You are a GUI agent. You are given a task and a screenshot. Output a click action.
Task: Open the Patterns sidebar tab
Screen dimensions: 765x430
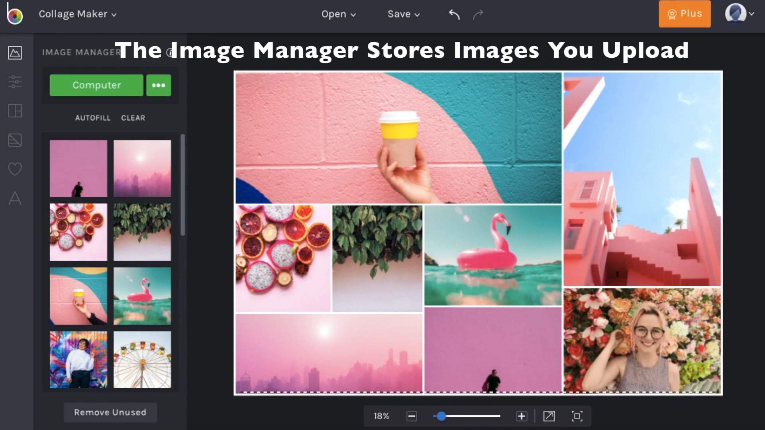15,140
